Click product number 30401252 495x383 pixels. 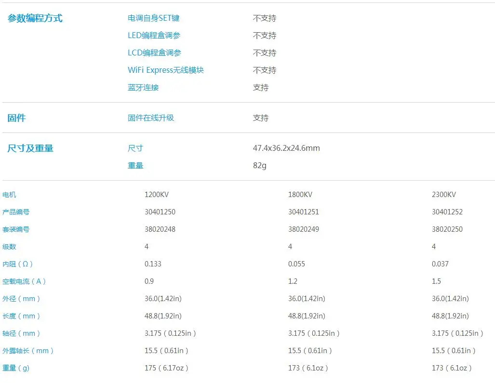point(447,212)
